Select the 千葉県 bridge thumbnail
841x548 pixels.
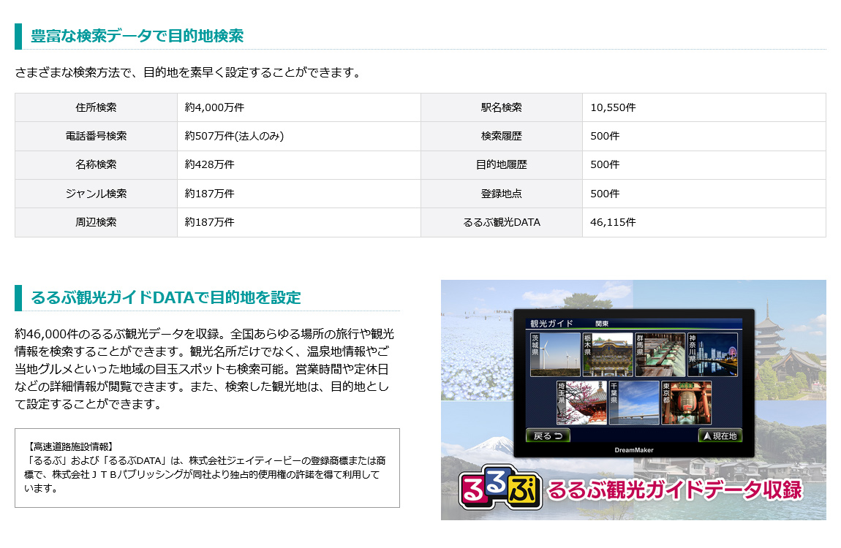point(634,403)
